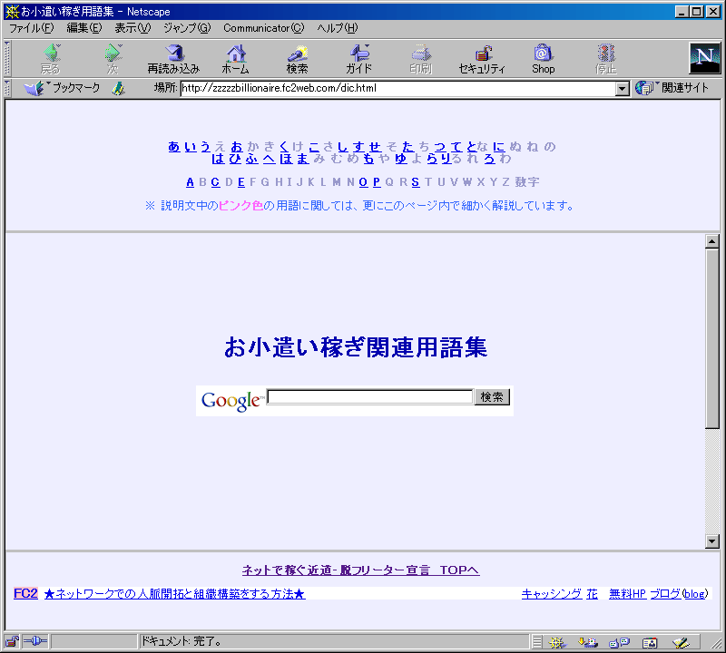Open the 編集(E) menu
This screenshot has height=653, width=726.
pos(83,28)
